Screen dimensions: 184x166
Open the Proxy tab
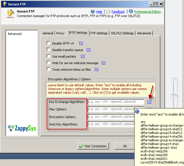click(x=60, y=33)
